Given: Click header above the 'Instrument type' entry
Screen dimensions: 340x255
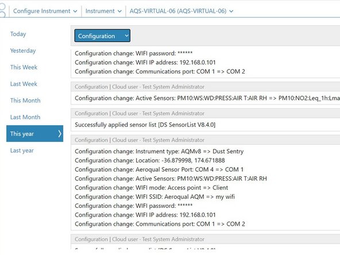Looking at the screenshot, I should point(206,140).
